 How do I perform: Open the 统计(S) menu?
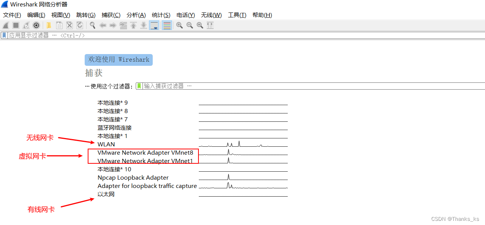[161, 15]
